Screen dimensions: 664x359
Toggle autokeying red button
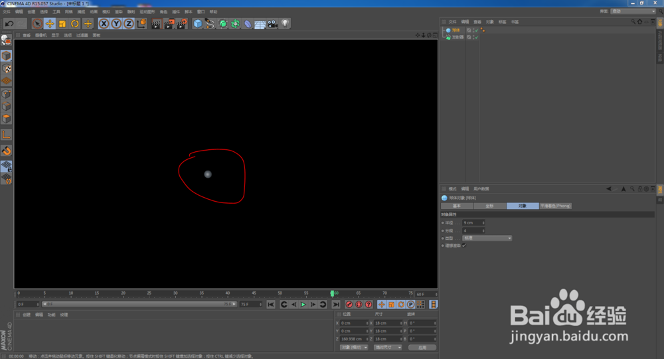359,305
